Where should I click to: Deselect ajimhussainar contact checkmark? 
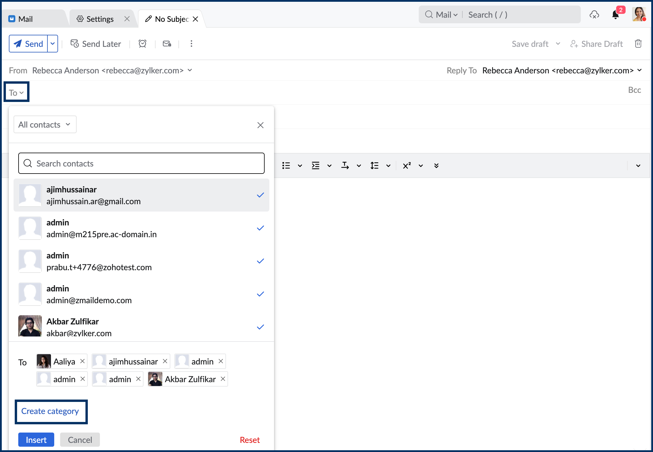pos(260,195)
